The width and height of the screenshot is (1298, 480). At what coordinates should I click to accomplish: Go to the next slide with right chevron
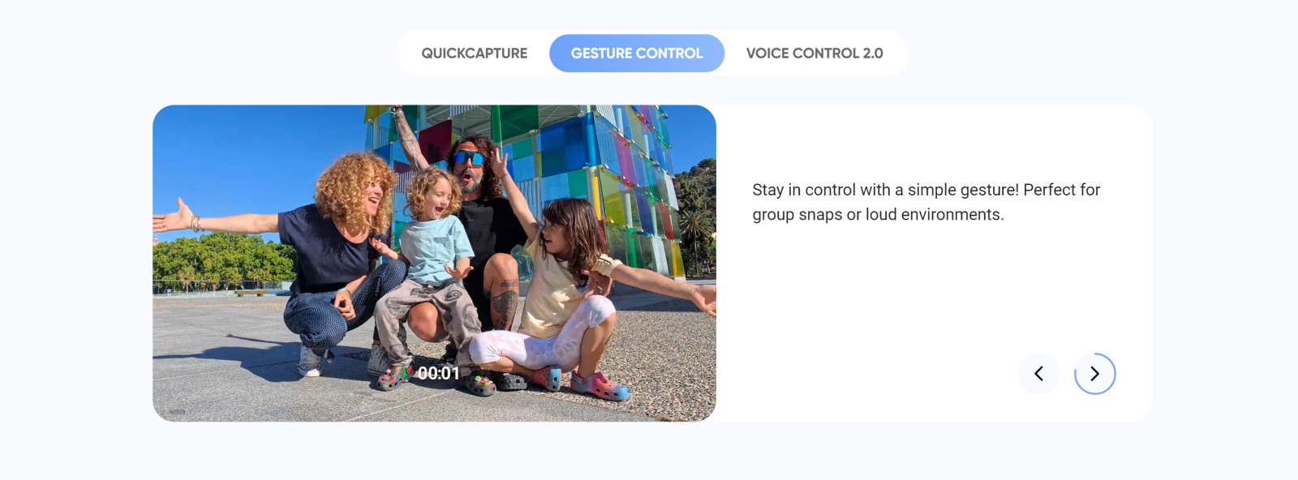pyautogui.click(x=1095, y=374)
